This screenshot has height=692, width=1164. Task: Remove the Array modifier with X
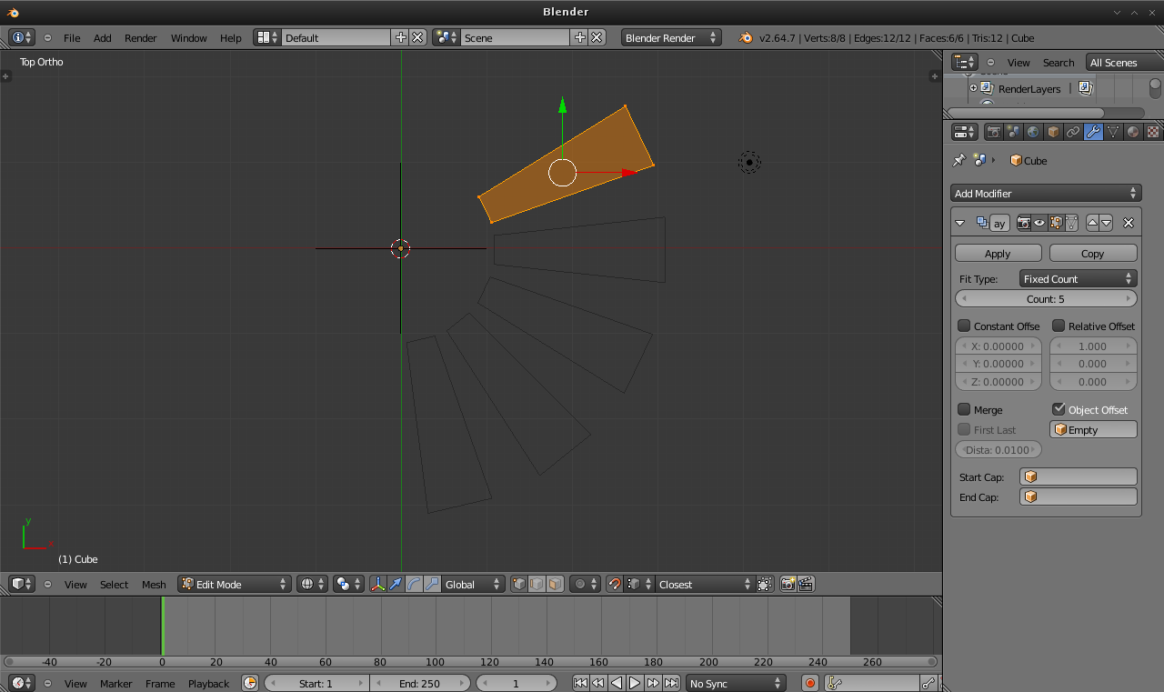tap(1129, 223)
